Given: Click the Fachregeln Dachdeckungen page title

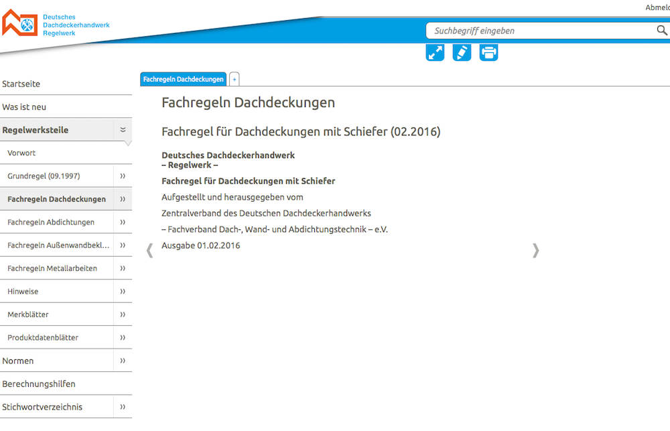Looking at the screenshot, I should (249, 103).
